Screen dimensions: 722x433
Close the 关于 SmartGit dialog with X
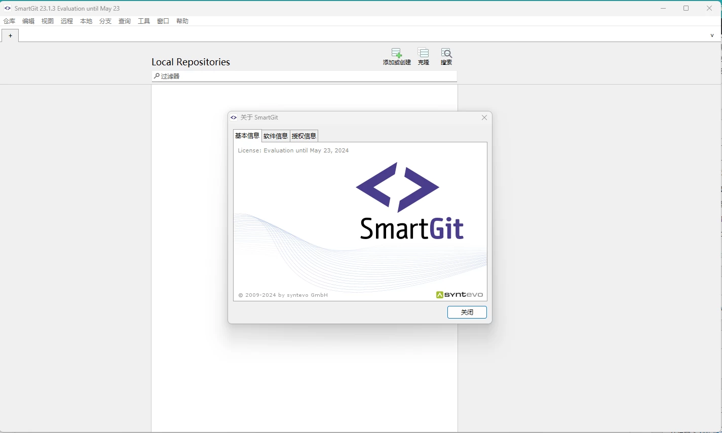tap(484, 117)
